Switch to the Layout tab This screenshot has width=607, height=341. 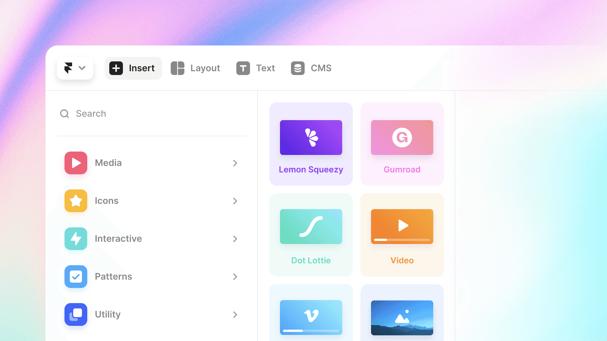coord(195,68)
